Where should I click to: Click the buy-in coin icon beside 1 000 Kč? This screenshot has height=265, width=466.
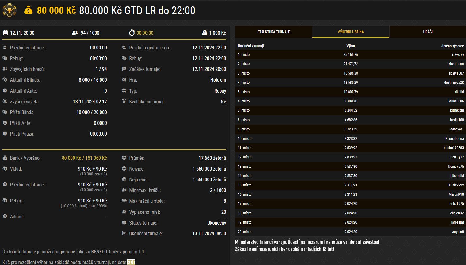(x=204, y=33)
